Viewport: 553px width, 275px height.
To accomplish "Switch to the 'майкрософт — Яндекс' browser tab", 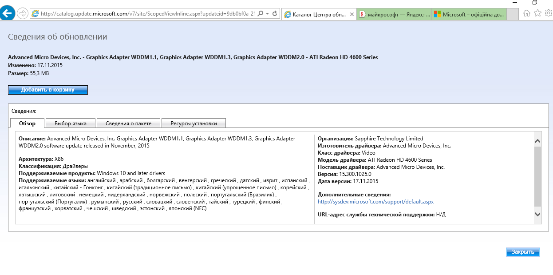I will (394, 14).
